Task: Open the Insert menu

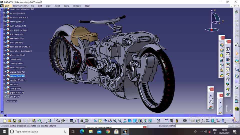Action: click(x=57, y=6)
